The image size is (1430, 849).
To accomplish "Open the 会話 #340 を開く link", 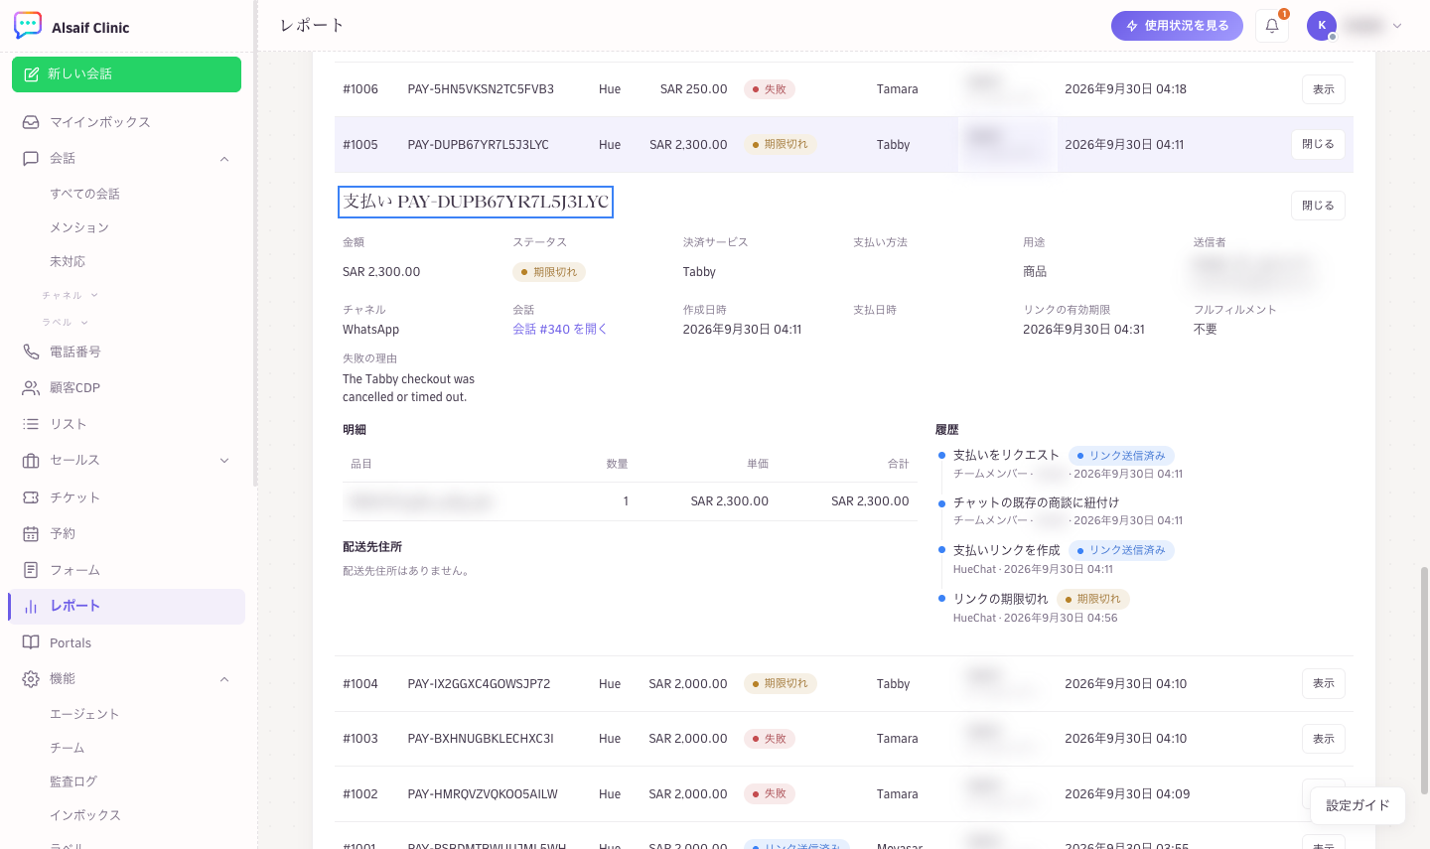I will click(x=560, y=329).
